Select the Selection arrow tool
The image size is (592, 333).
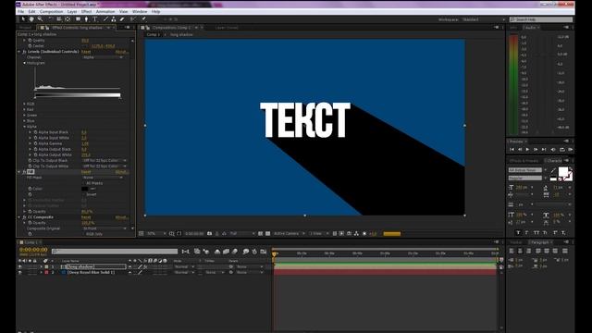tap(23, 19)
